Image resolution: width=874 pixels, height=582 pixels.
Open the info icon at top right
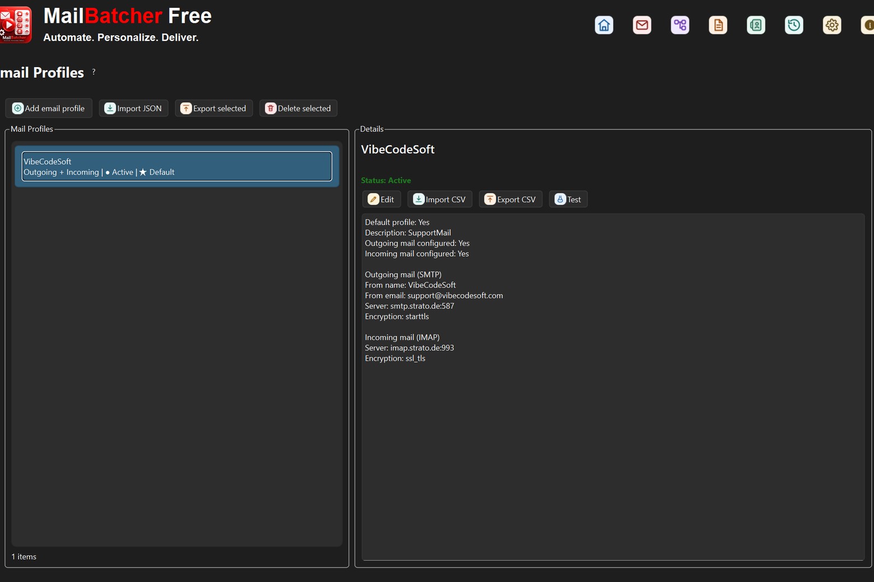click(x=868, y=25)
